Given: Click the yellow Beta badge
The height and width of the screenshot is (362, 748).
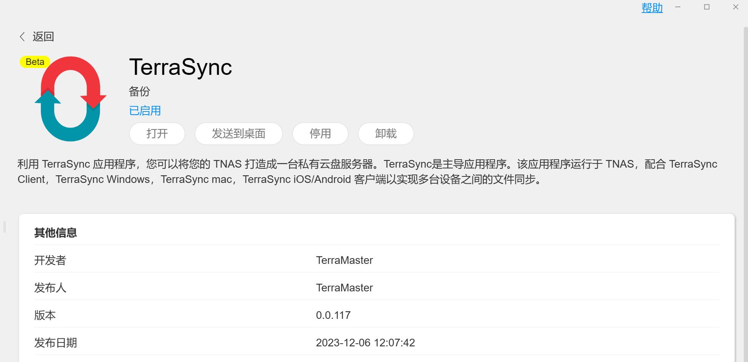Looking at the screenshot, I should pos(35,62).
